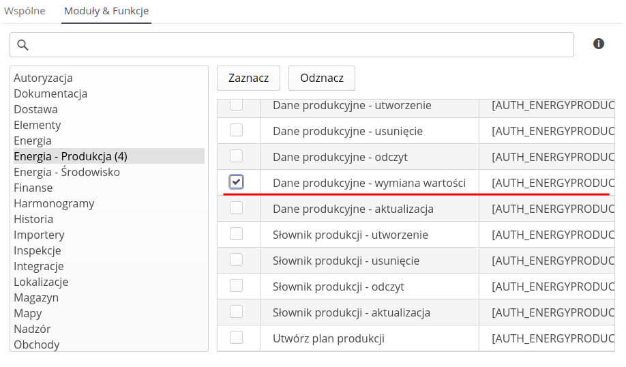Check 'Dane produkcyjne - usunięcie' checkbox
This screenshot has height=367, width=626.
click(236, 130)
